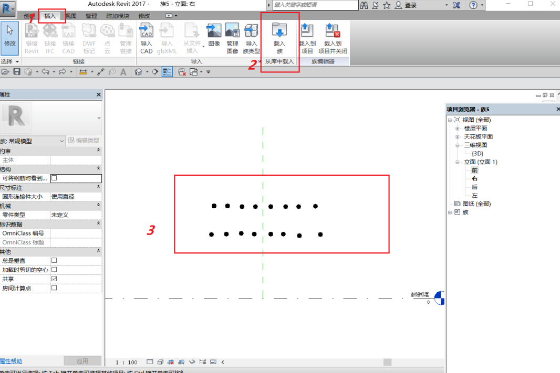This screenshot has height=373, width=560.
Task: Open the 选择 panel dropdown
Action: [10, 61]
